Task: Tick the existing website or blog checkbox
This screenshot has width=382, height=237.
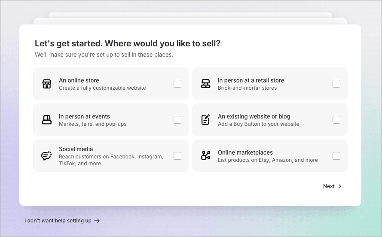Action: tap(336, 120)
